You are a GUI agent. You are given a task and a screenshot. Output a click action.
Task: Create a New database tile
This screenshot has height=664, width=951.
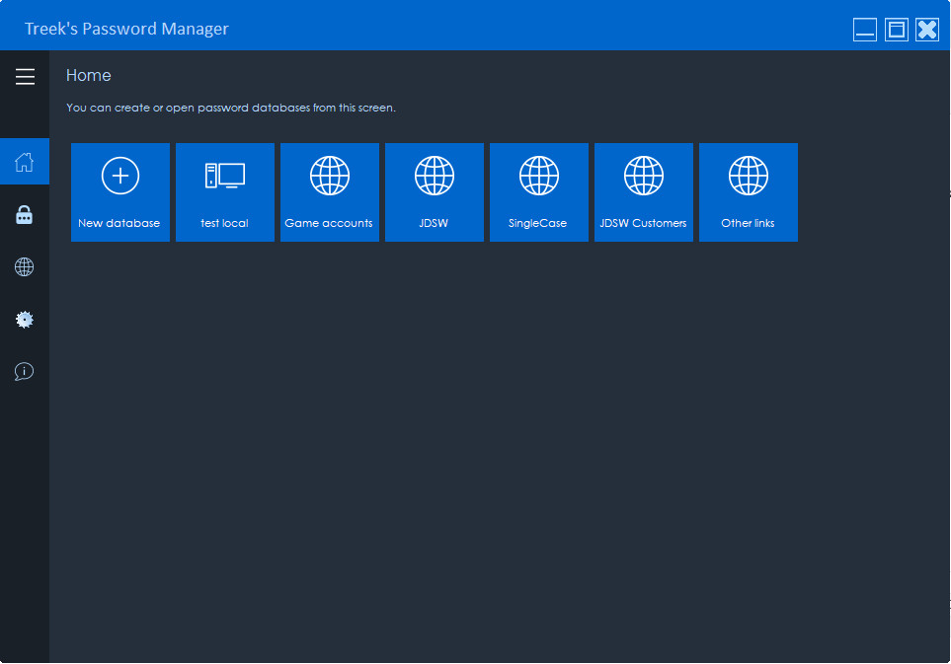click(120, 192)
